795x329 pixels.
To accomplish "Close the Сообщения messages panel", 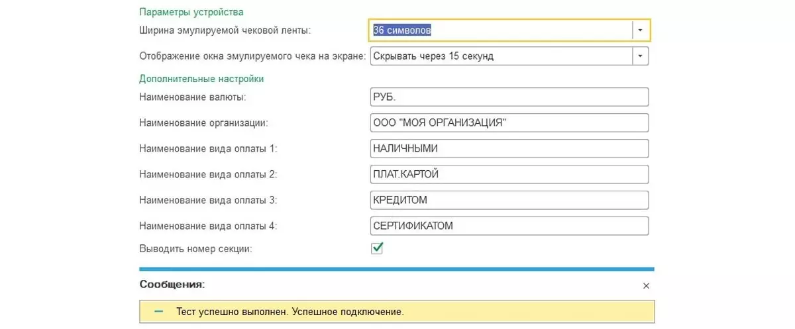I will (x=647, y=286).
